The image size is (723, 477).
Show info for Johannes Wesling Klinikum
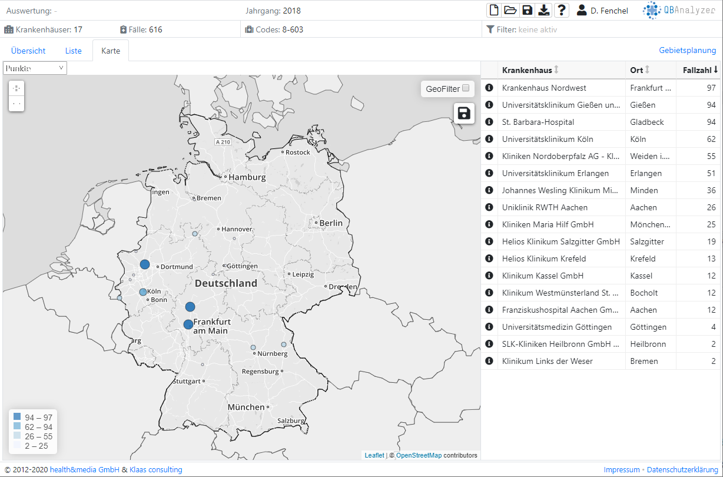pyautogui.click(x=489, y=190)
